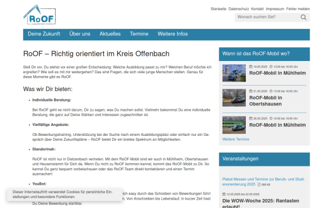Click the clock icon in the Obertshausen entry

click(271, 91)
